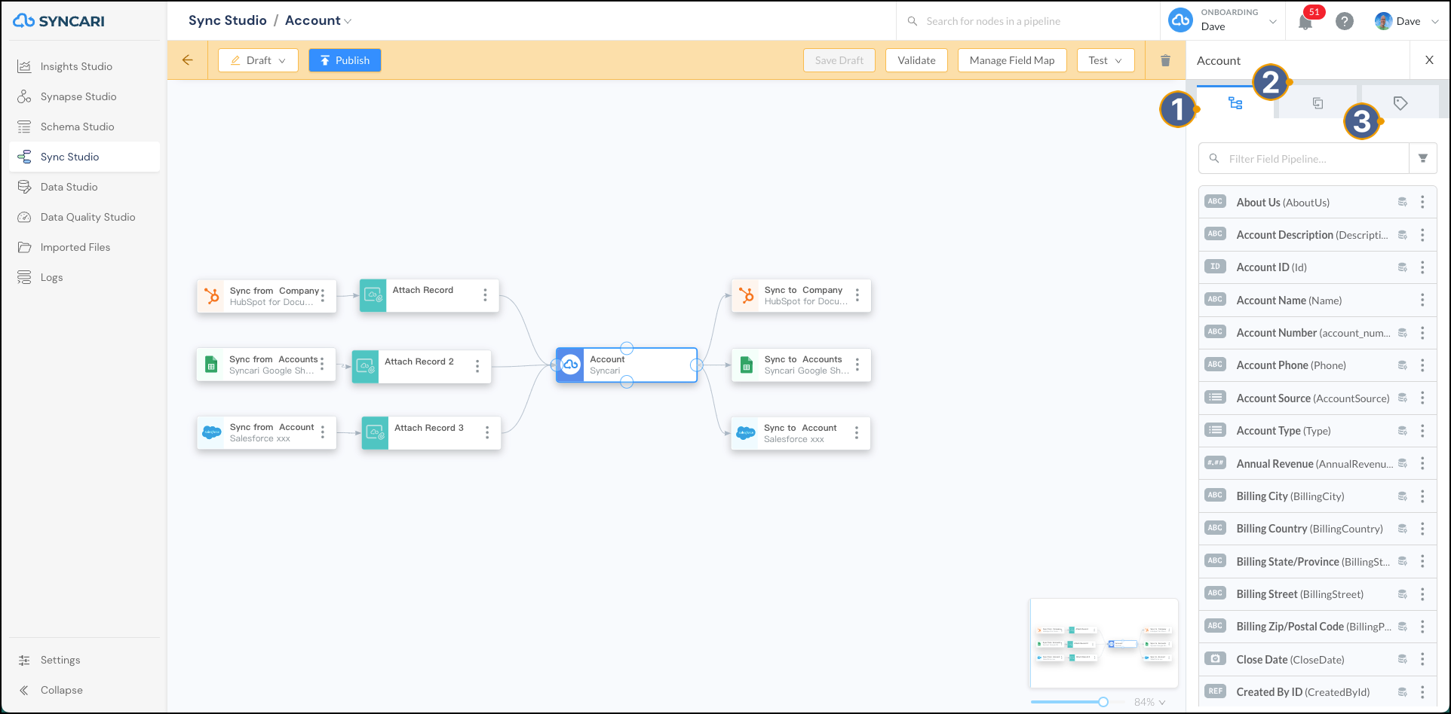Switch to the tag icon tab
This screenshot has height=714, width=1451.
click(1400, 103)
